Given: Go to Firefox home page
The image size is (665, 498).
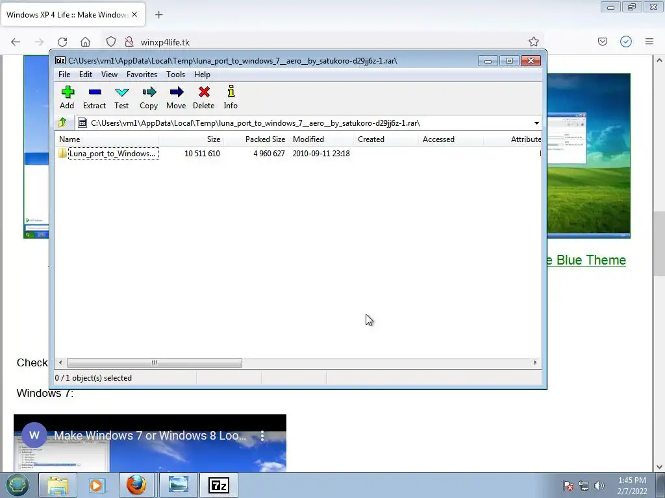Looking at the screenshot, I should 85,42.
